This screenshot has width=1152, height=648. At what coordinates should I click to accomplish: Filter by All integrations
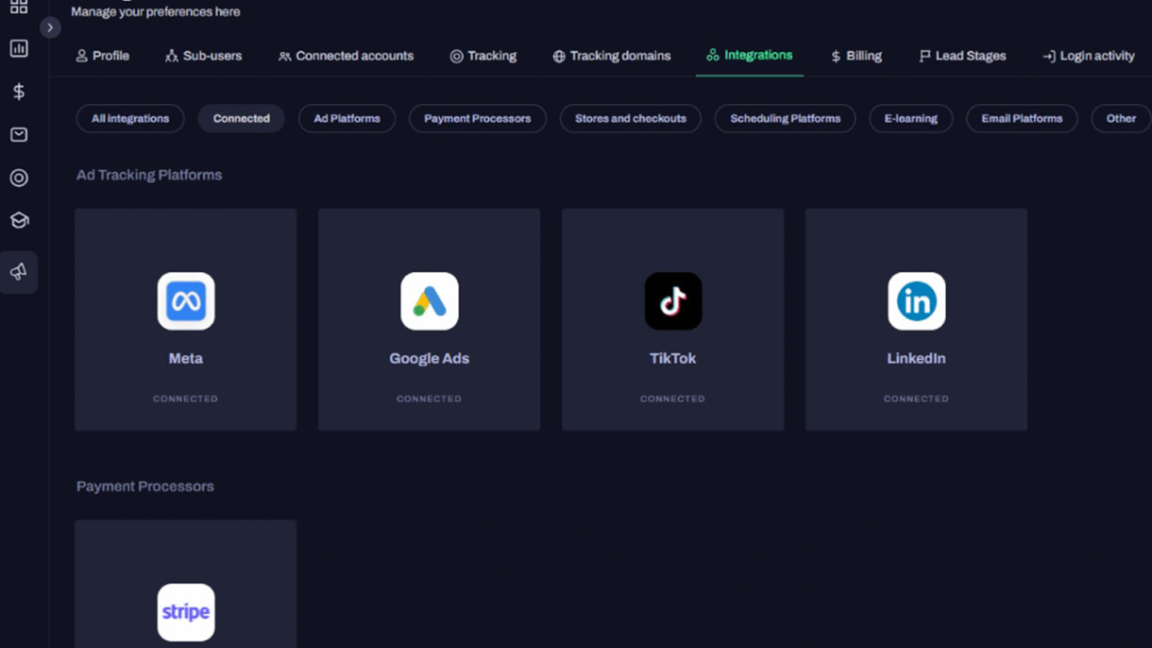(130, 119)
